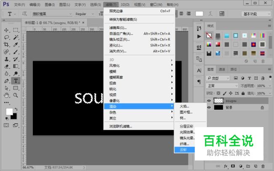
Task: Select the Path Selection tool
Action: (x=6, y=88)
